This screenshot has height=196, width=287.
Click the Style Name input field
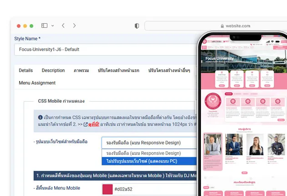106,50
